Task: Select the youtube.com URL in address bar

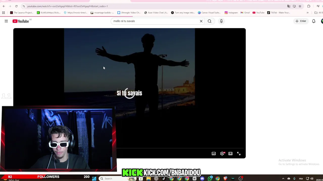Action: (x=67, y=6)
